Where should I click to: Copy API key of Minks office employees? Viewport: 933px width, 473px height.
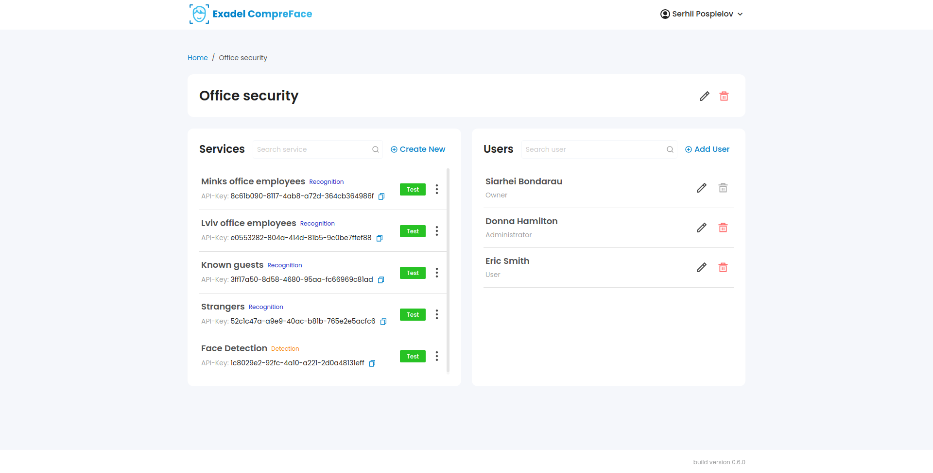point(381,196)
